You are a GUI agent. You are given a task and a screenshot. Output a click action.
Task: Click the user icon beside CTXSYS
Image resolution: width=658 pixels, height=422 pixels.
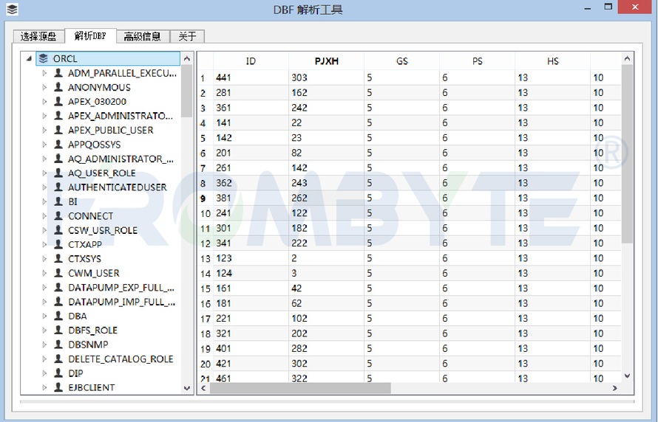[x=58, y=259]
